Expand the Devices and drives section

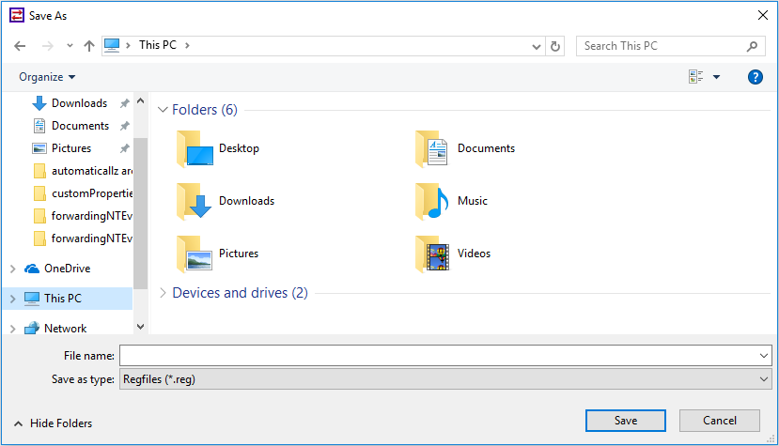pyautogui.click(x=240, y=293)
